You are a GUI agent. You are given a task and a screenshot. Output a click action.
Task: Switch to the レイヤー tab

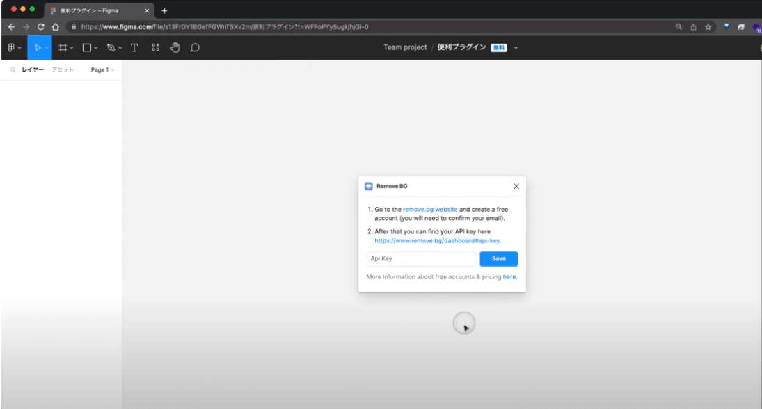33,70
